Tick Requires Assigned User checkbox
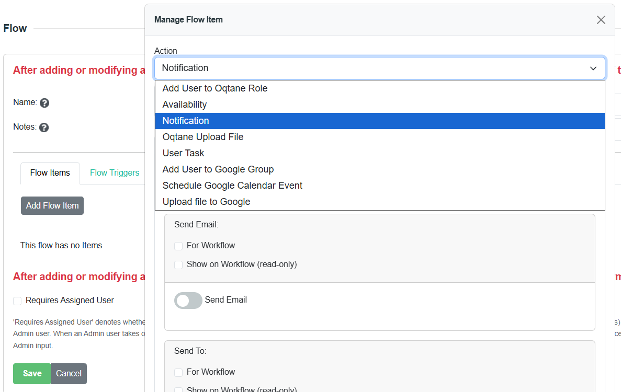The height and width of the screenshot is (392, 621). [x=17, y=301]
